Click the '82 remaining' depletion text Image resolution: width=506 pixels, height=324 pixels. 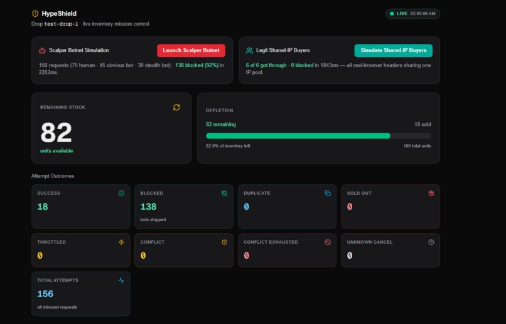coord(221,124)
